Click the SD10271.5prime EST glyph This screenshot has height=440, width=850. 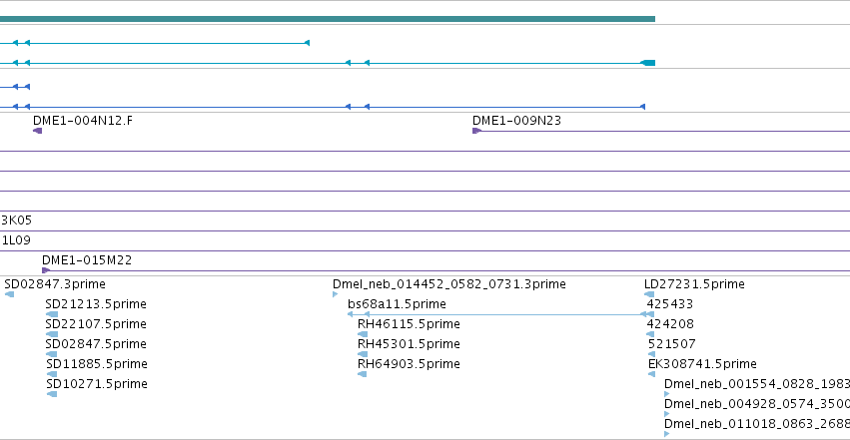52,394
